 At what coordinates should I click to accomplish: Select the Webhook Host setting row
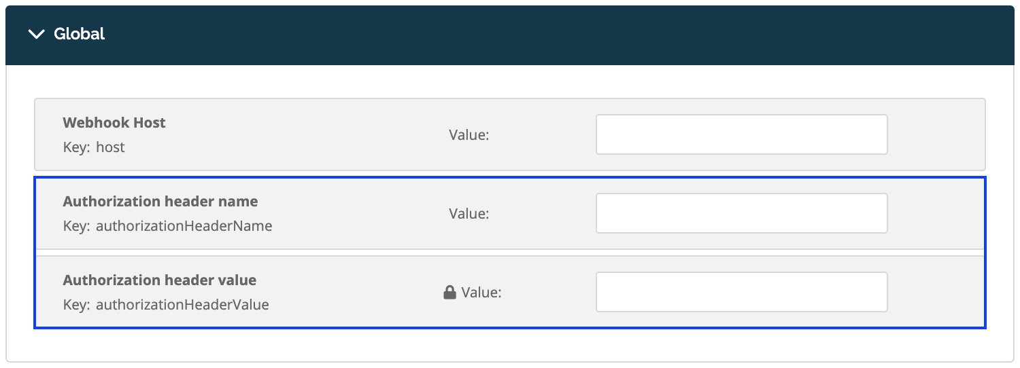point(510,134)
